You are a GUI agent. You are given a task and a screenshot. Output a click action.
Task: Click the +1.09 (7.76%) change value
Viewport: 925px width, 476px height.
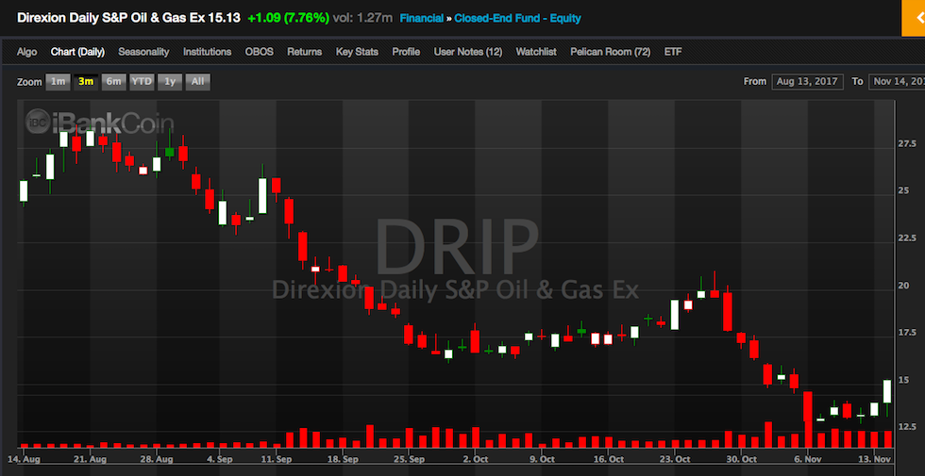(289, 18)
